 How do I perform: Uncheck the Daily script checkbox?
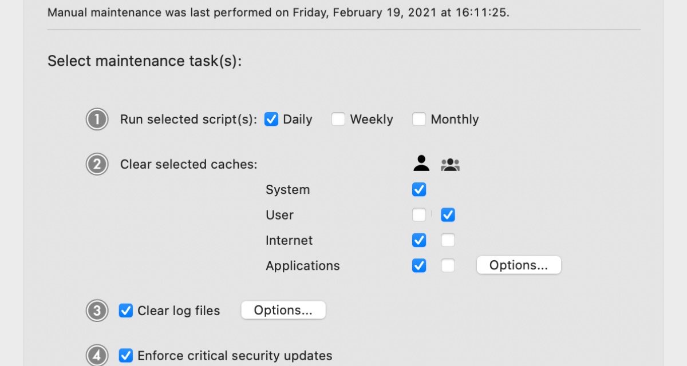click(x=271, y=120)
